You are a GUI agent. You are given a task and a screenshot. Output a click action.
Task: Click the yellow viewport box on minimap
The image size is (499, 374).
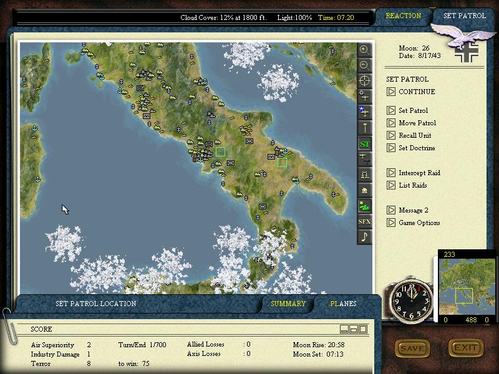tap(464, 295)
